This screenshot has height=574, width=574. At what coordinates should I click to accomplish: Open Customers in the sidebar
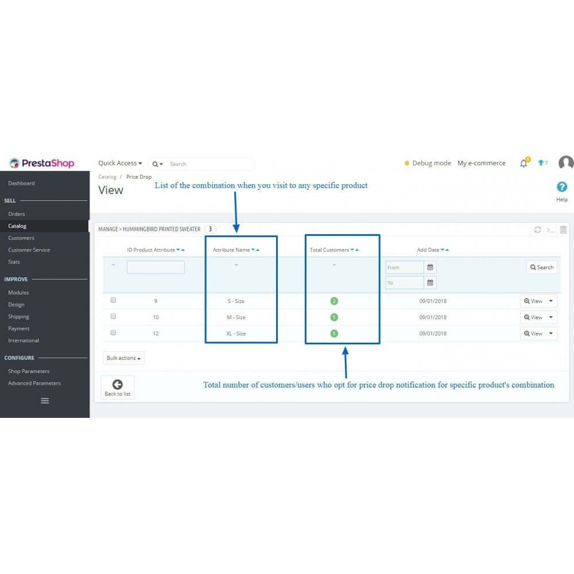[21, 238]
